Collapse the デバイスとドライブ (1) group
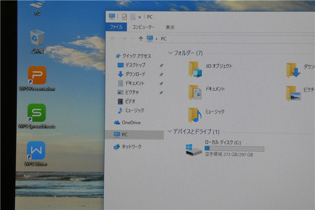 click(170, 132)
